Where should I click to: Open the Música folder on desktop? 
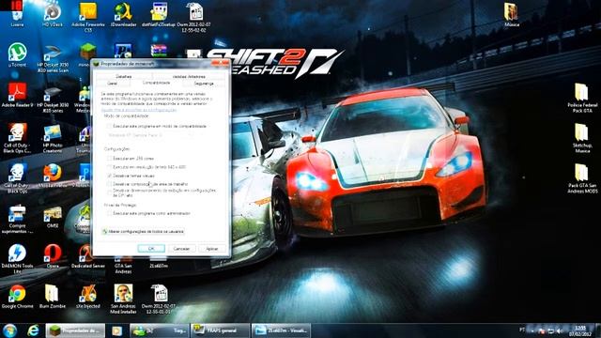[x=511, y=15]
